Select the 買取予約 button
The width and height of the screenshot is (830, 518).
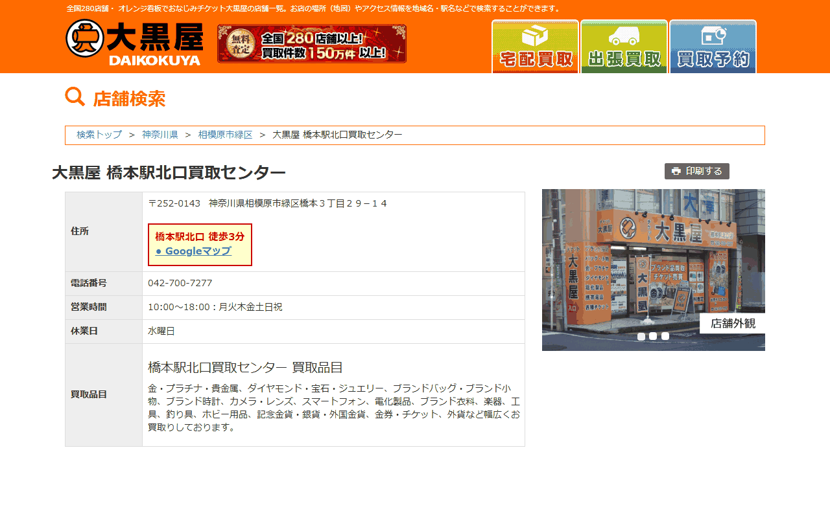pyautogui.click(x=713, y=47)
